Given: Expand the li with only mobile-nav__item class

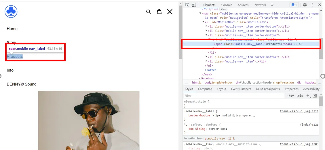Looking at the screenshot, I should coord(206,61).
